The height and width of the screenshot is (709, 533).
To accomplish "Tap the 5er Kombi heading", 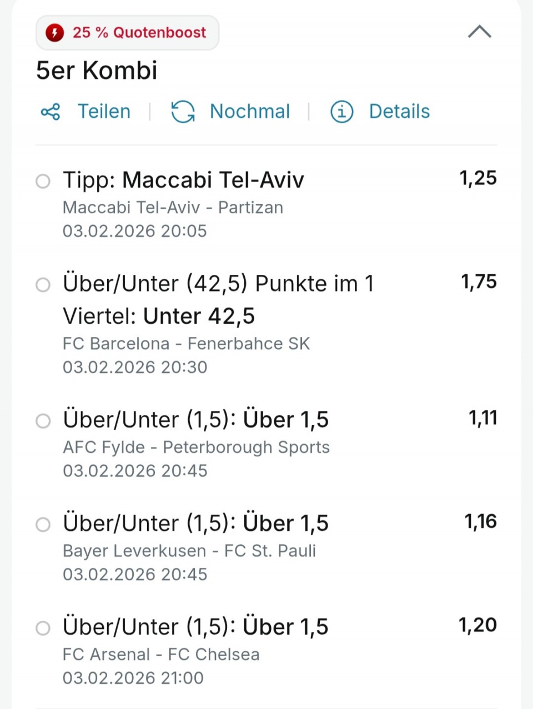I will [97, 71].
